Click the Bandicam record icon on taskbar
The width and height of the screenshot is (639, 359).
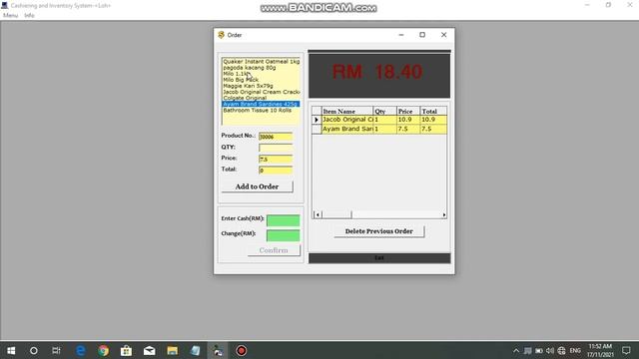pyautogui.click(x=242, y=350)
